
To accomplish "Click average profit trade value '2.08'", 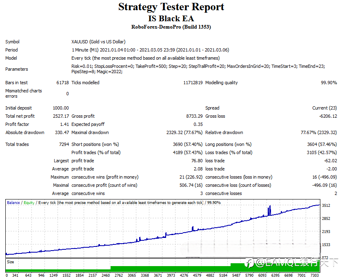I will coord(198,169).
